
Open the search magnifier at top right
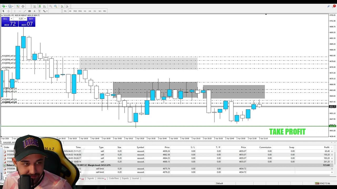[329, 6]
